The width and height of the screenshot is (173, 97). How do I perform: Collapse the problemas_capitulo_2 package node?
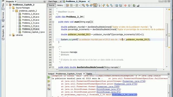tap(13, 11)
